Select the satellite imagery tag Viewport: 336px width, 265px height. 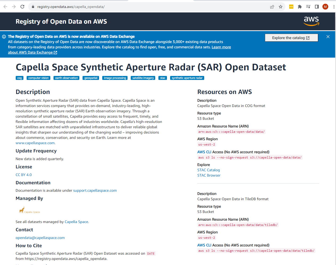(143, 78)
